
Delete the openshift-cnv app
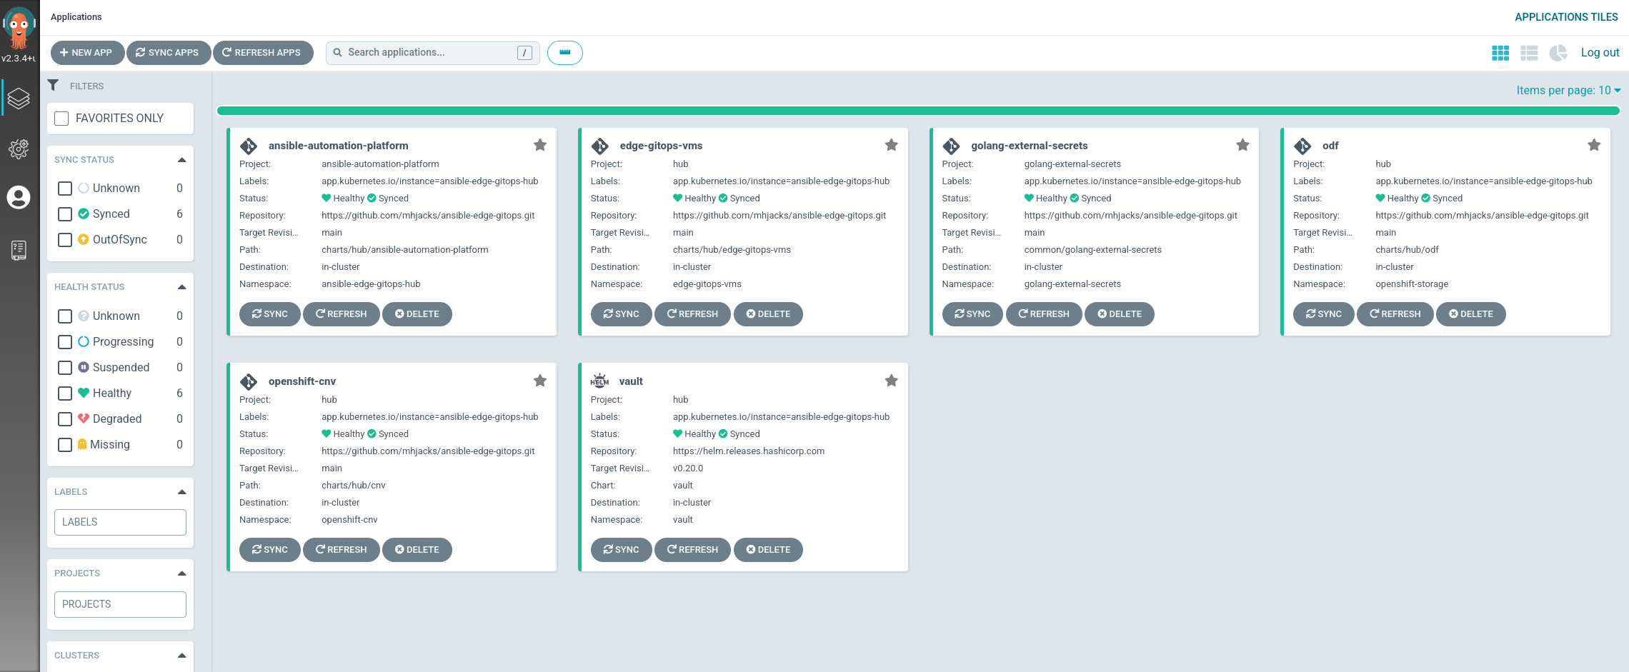tap(417, 550)
